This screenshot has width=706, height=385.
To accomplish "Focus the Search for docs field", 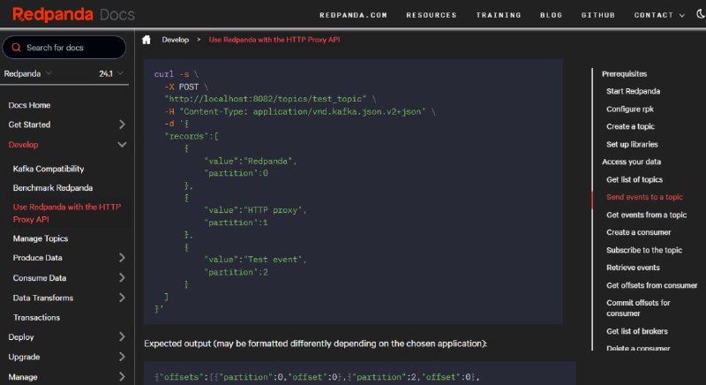I will 64,48.
